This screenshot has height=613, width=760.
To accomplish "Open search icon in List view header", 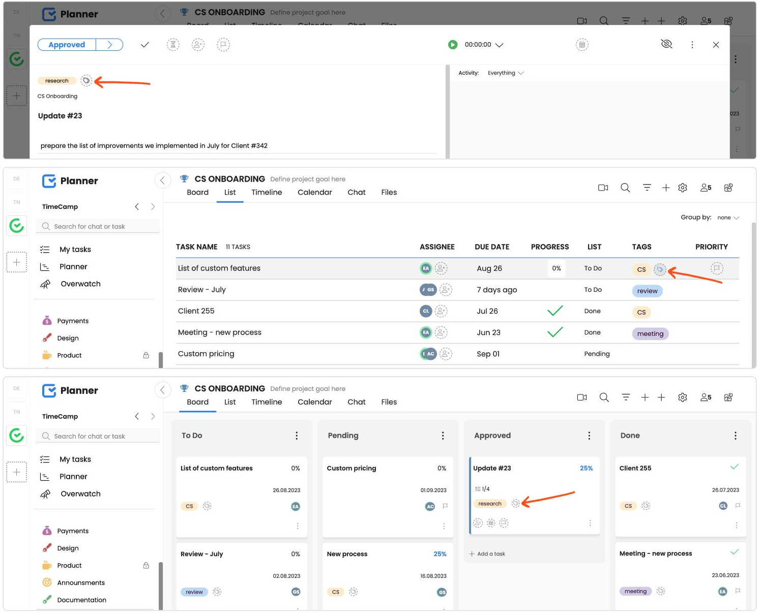I will click(625, 188).
